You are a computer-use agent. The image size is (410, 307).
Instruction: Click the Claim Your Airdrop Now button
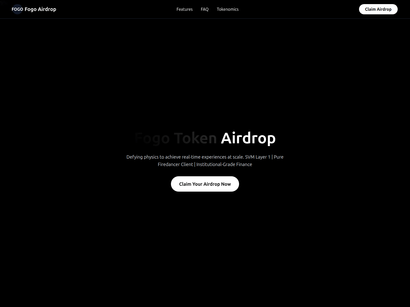[205, 184]
